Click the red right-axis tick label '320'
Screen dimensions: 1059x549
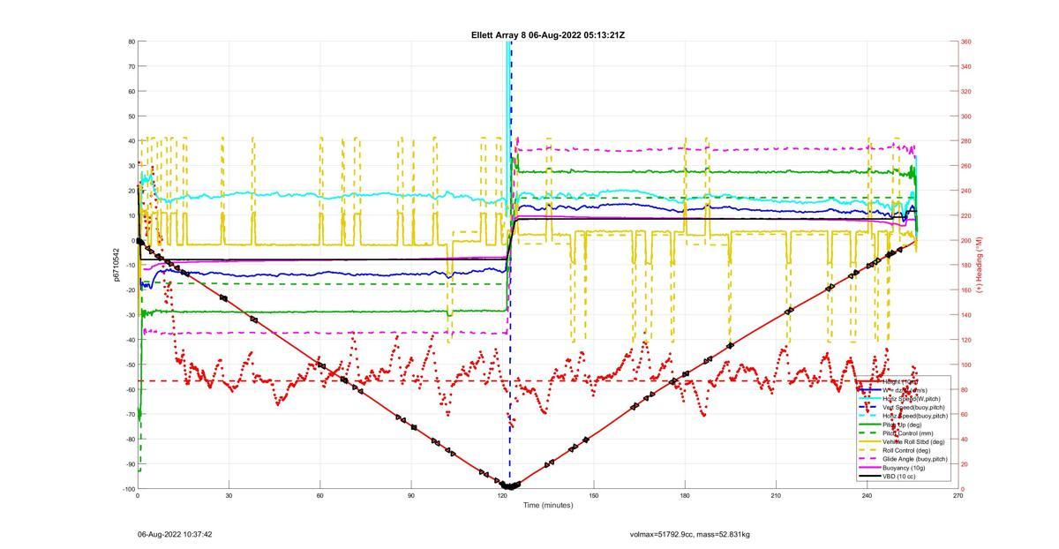click(x=966, y=91)
